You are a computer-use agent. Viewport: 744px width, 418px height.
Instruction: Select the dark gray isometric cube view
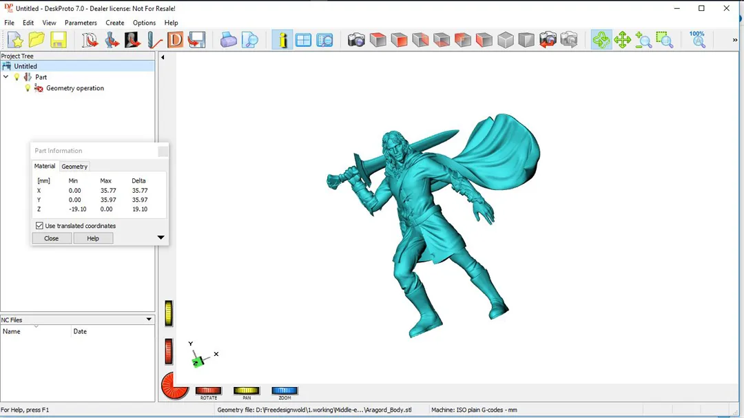[x=527, y=40]
